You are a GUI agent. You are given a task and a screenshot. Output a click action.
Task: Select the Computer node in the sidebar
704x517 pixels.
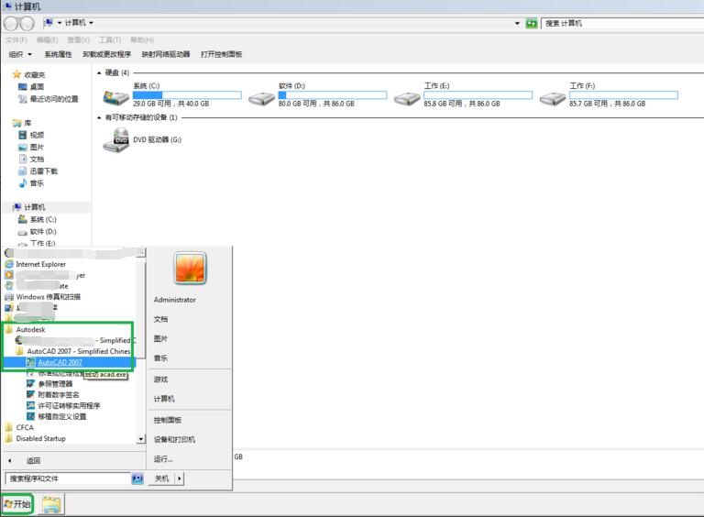(29, 207)
